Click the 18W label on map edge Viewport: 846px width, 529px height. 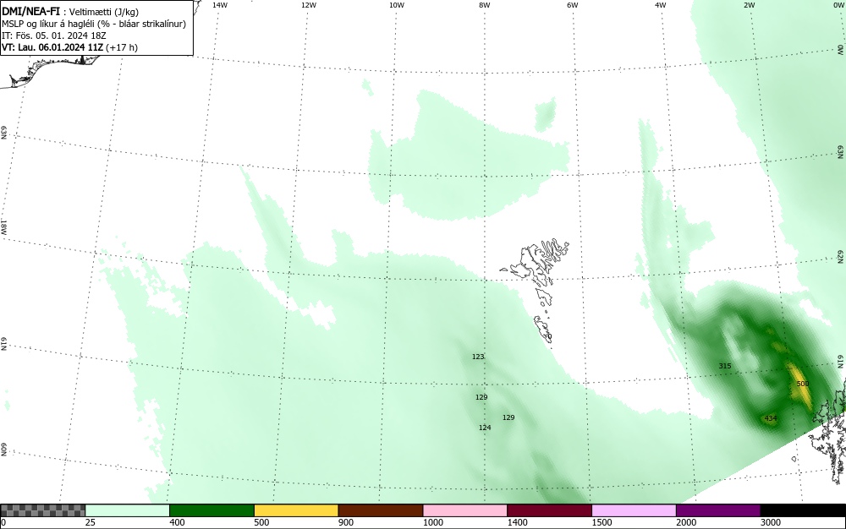click(3, 226)
